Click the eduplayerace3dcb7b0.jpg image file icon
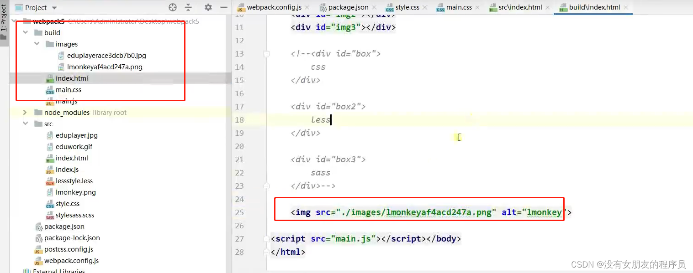Image resolution: width=693 pixels, height=273 pixels. (62, 56)
